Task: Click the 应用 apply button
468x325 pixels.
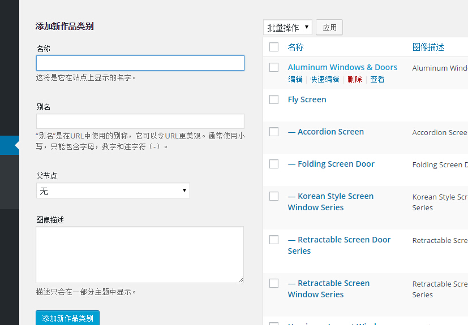Action: (329, 27)
